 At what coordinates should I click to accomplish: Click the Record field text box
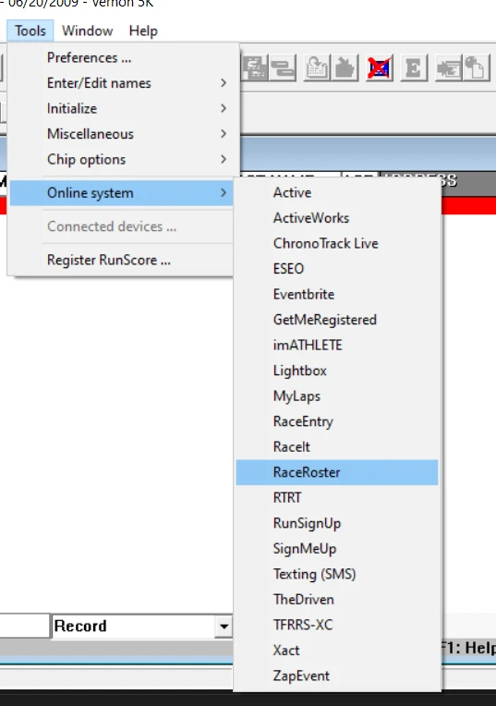133,627
